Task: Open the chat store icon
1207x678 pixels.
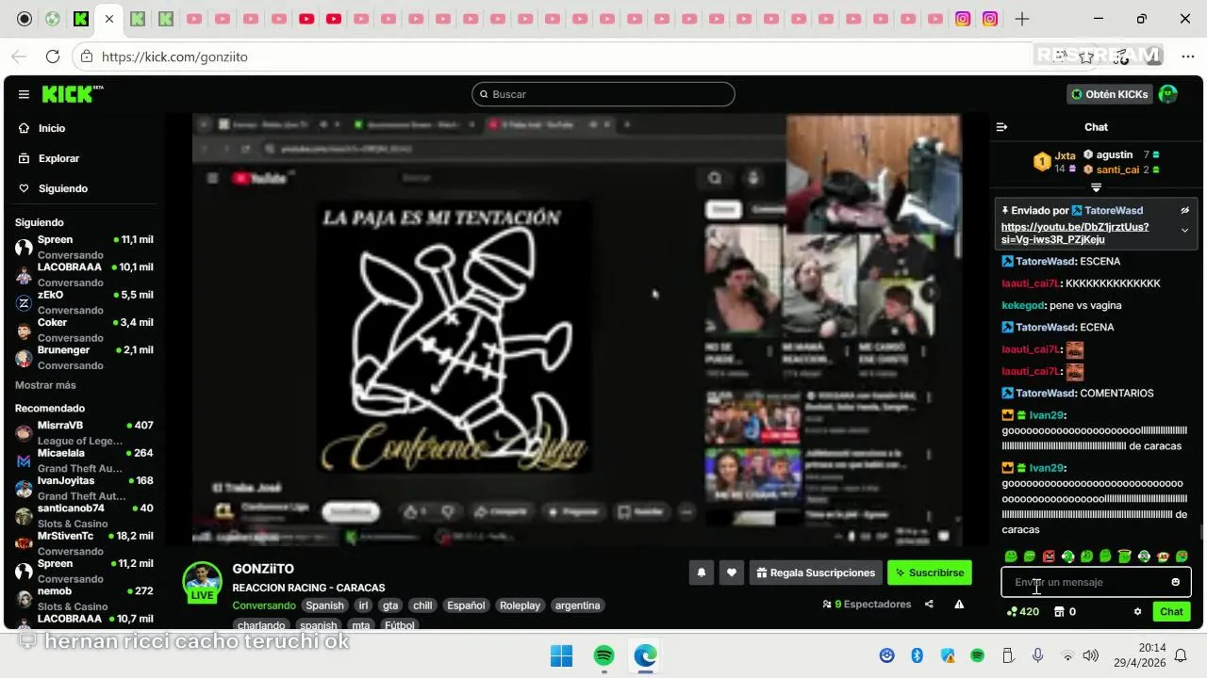Action: click(1065, 612)
